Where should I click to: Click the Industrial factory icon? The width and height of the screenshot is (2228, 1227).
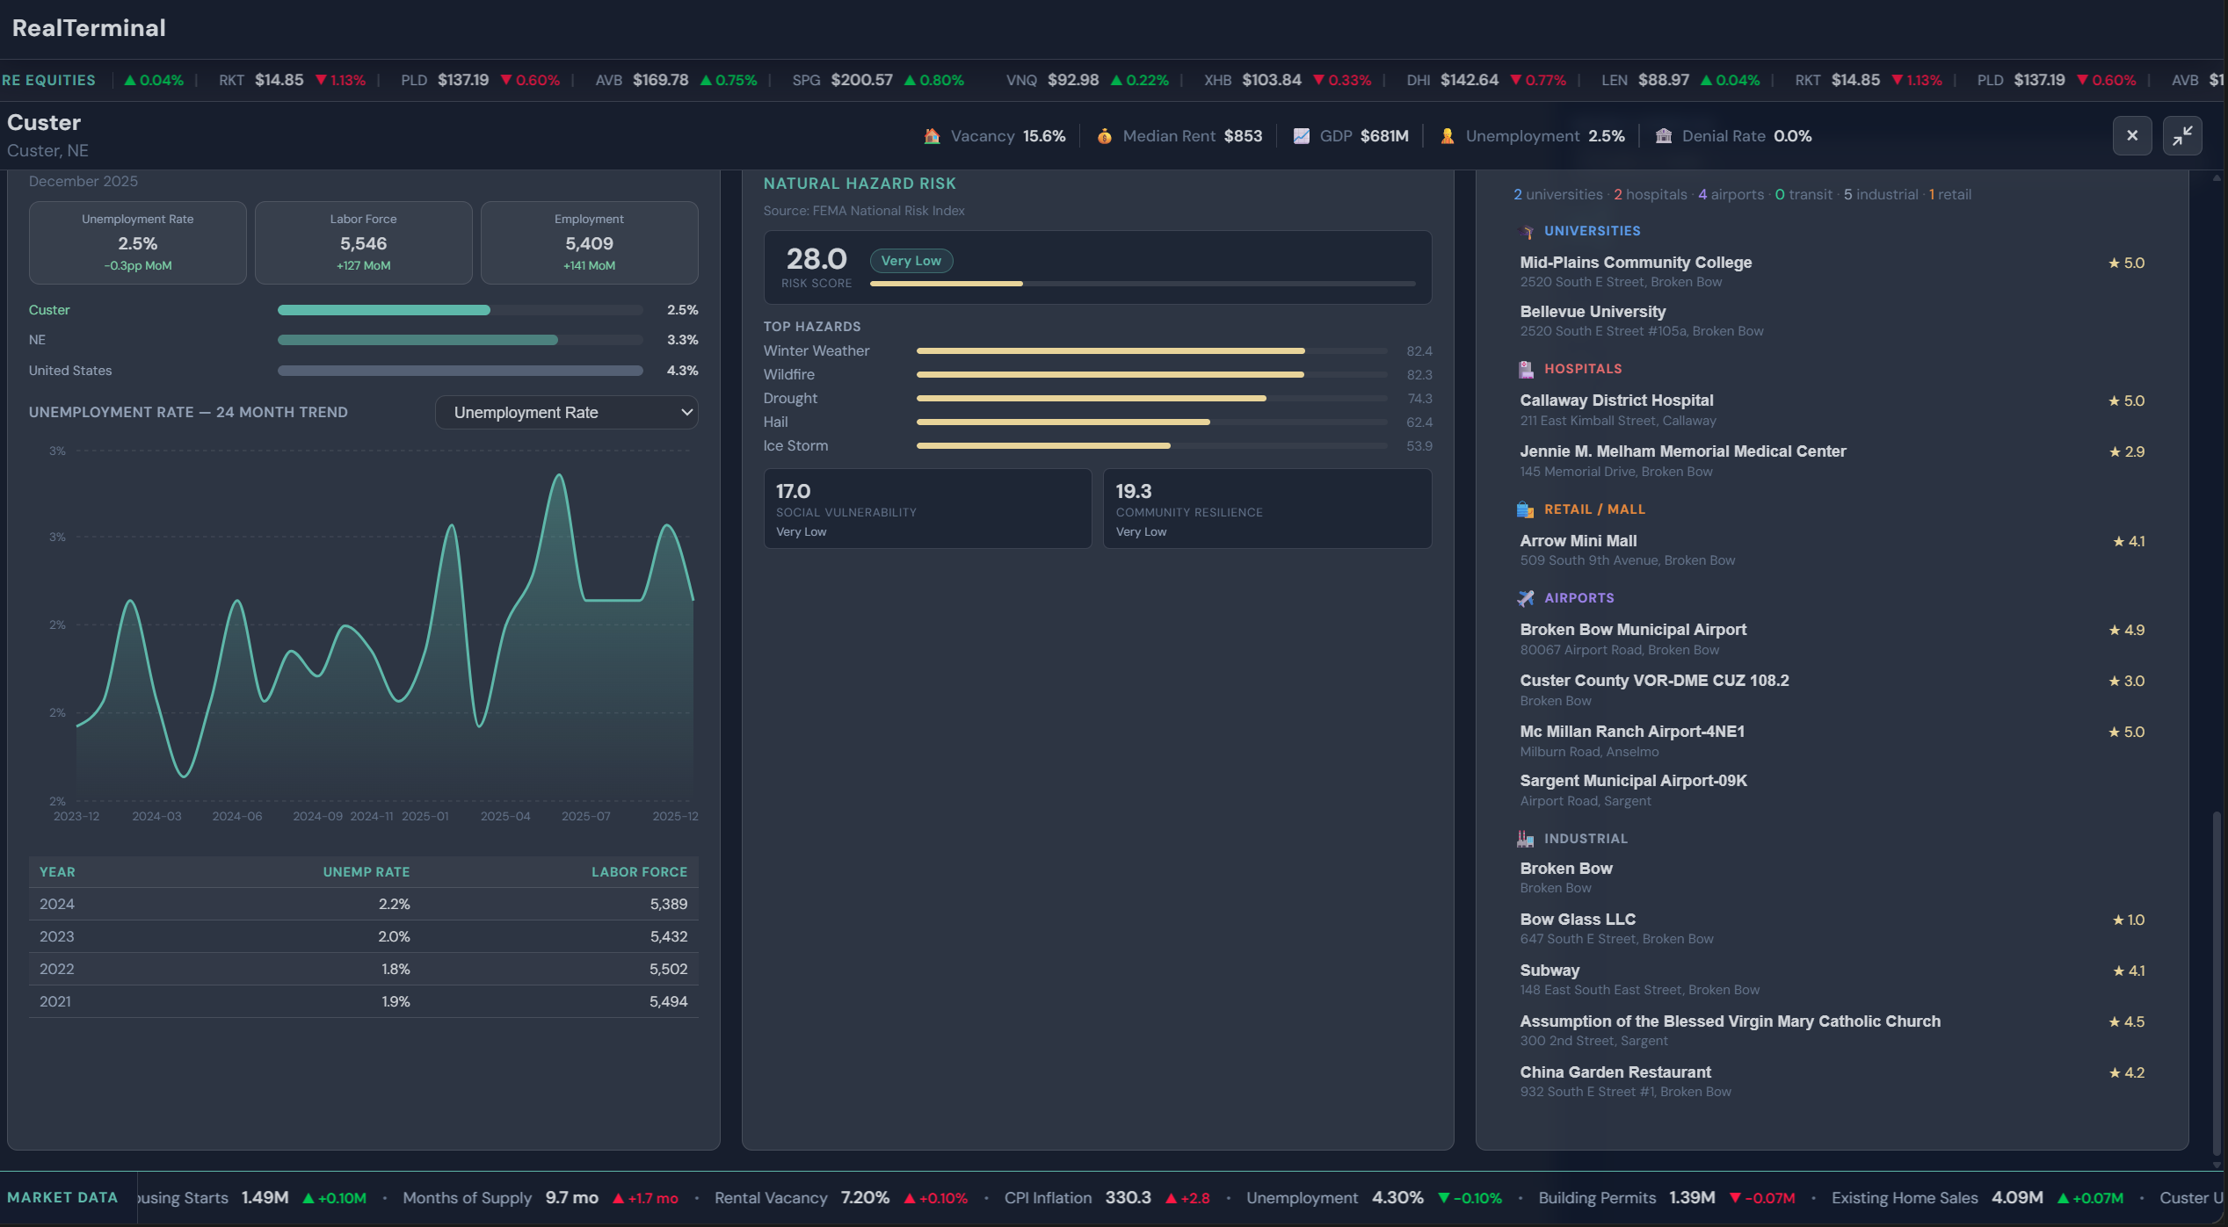1527,839
